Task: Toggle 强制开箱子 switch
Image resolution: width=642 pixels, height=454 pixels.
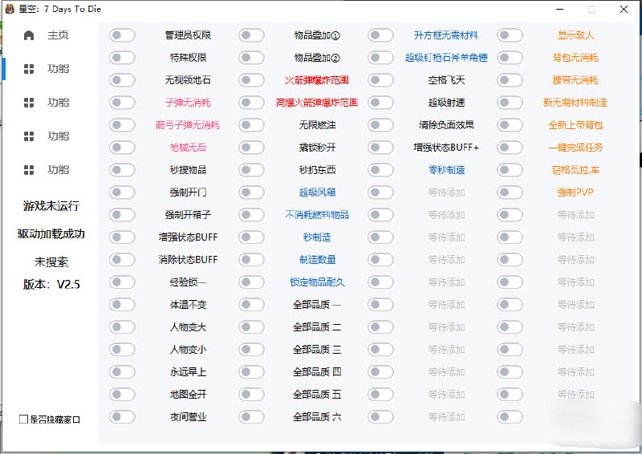Action: (122, 215)
